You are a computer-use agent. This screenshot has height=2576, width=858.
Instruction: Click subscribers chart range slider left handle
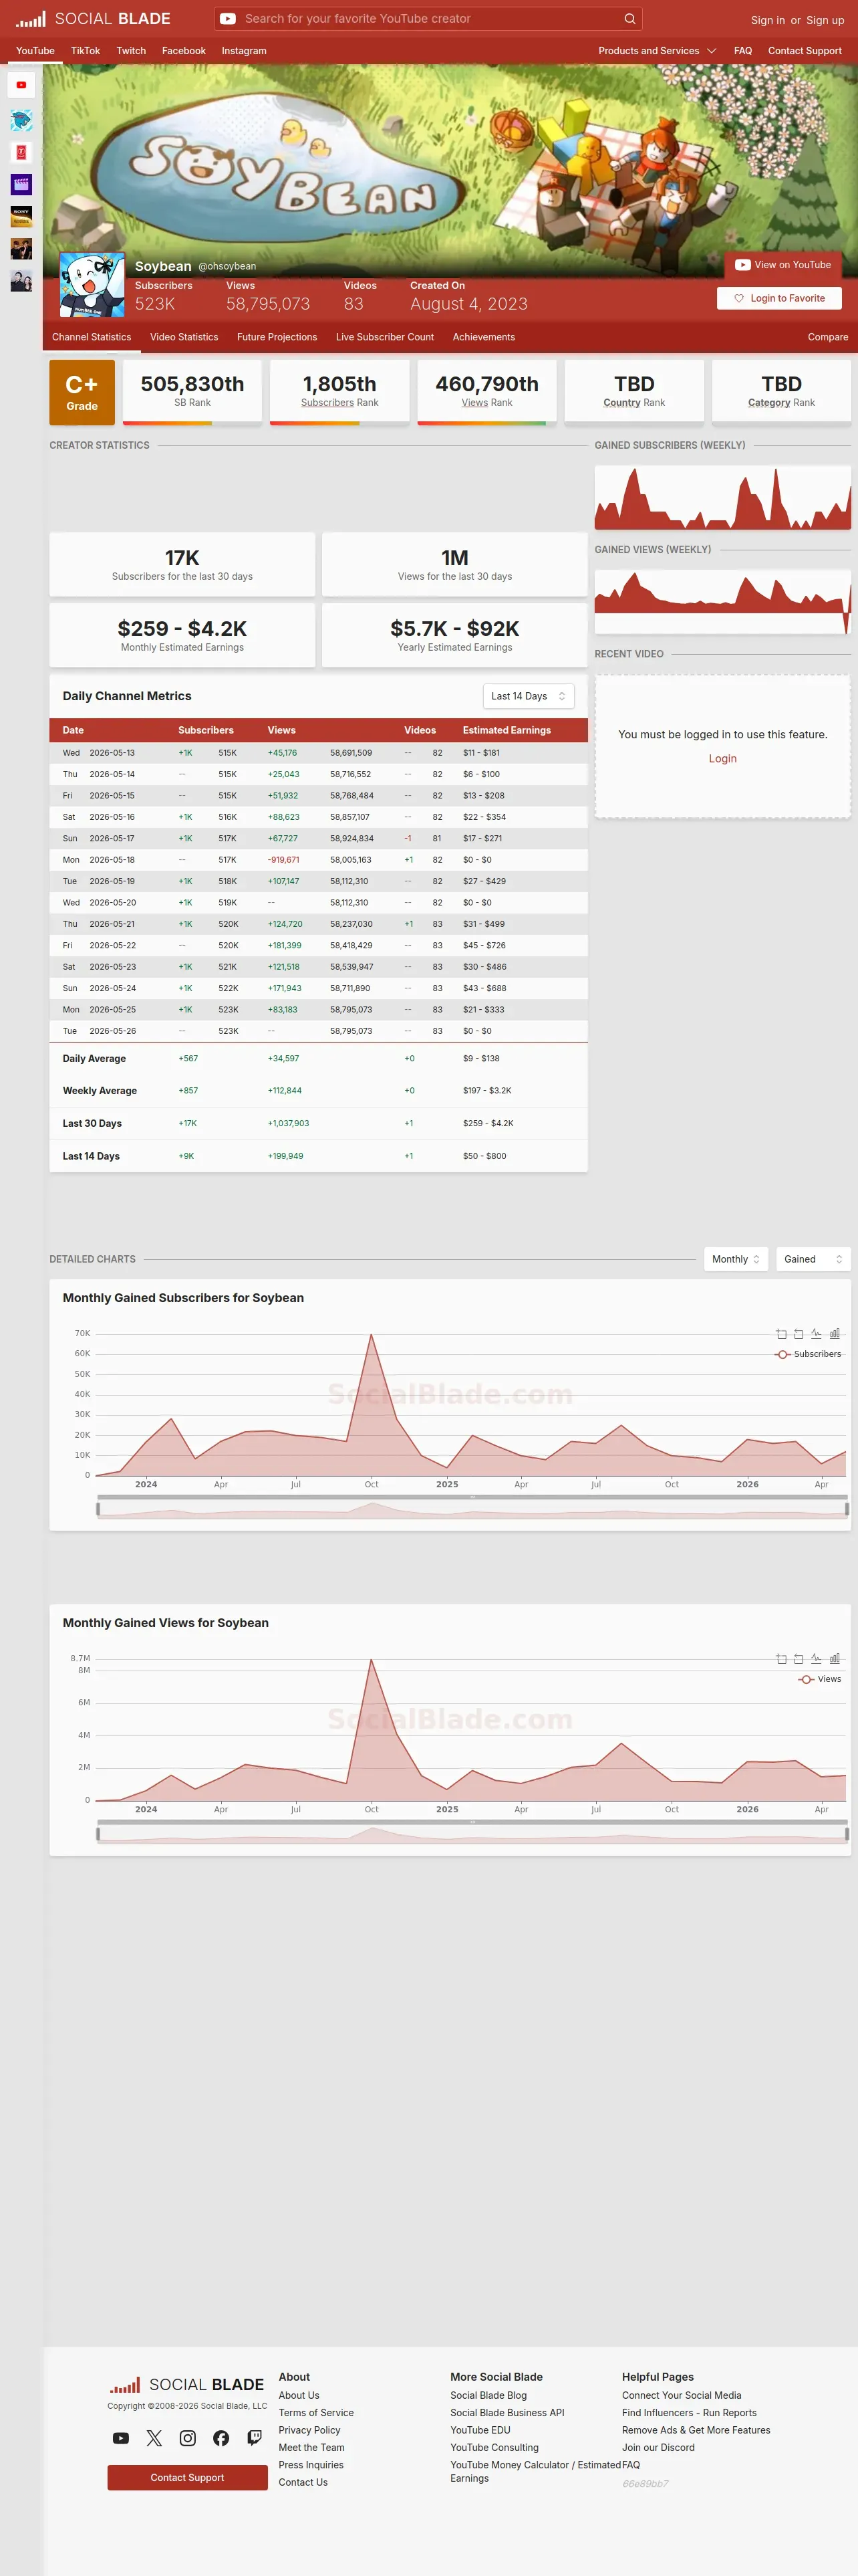tap(98, 1508)
